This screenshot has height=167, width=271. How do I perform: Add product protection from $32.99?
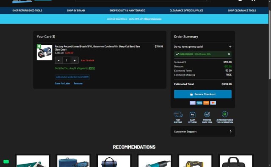click(x=72, y=77)
